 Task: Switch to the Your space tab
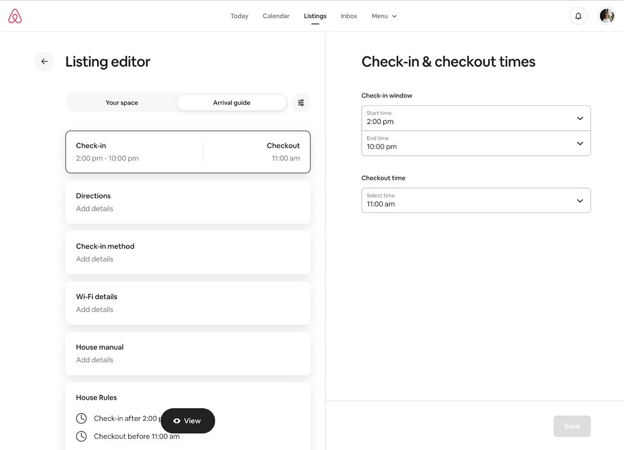tap(121, 103)
